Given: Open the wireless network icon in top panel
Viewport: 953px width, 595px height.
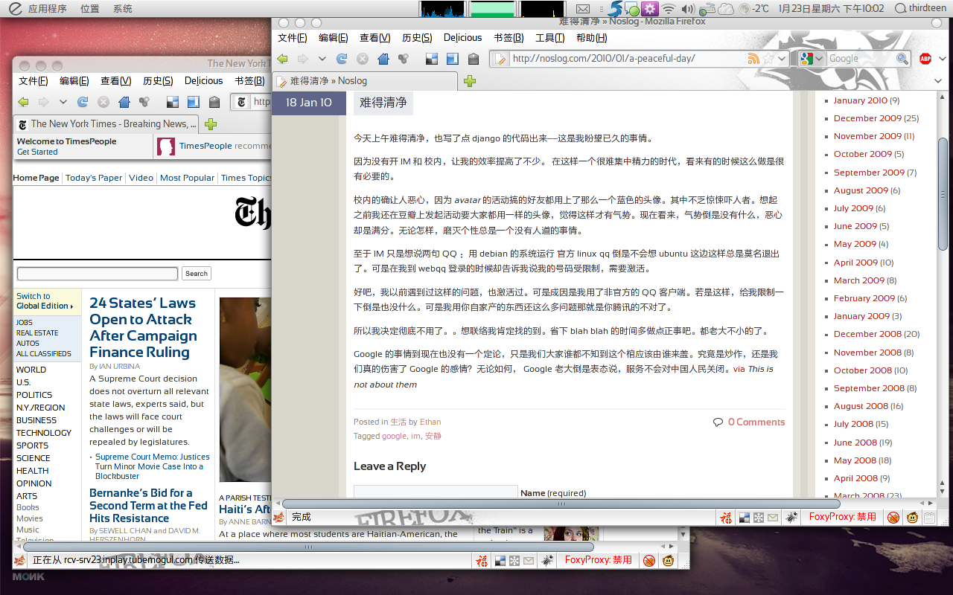Looking at the screenshot, I should click(669, 9).
